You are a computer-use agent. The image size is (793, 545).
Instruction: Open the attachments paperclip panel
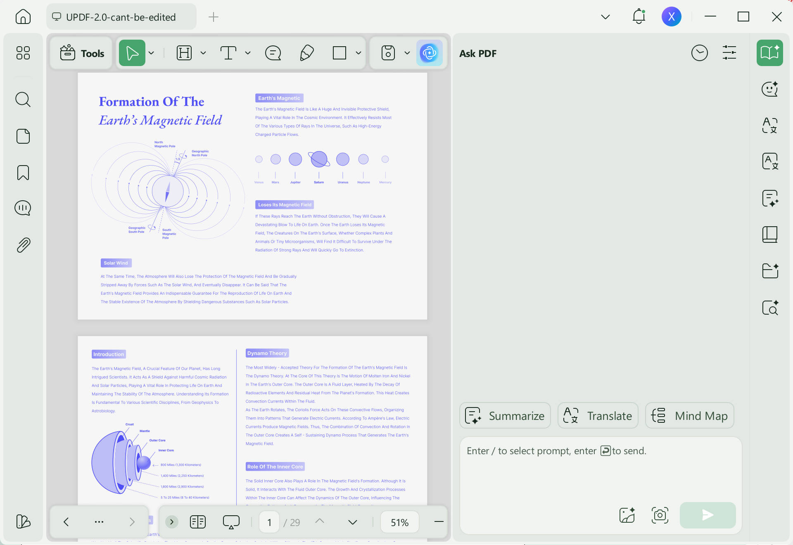(23, 245)
